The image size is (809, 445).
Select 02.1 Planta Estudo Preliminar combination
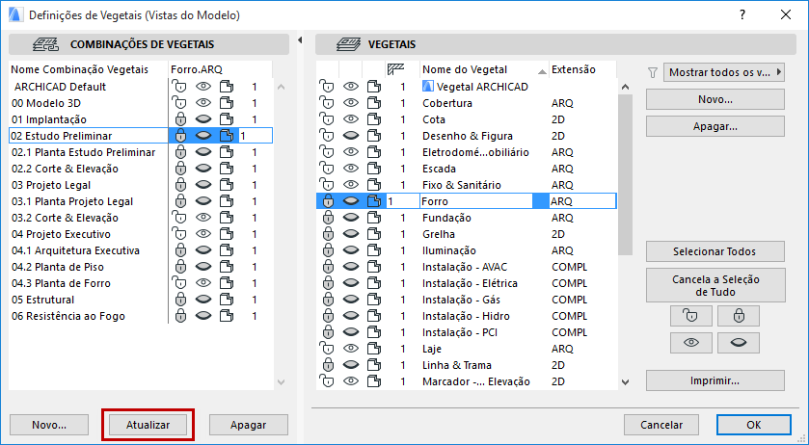[x=84, y=152]
